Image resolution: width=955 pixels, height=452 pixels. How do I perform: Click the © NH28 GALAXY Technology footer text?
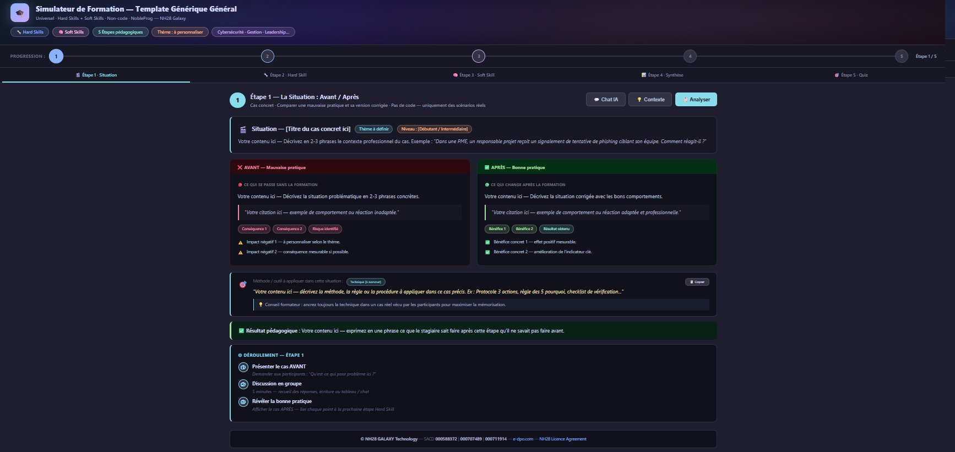point(389,439)
